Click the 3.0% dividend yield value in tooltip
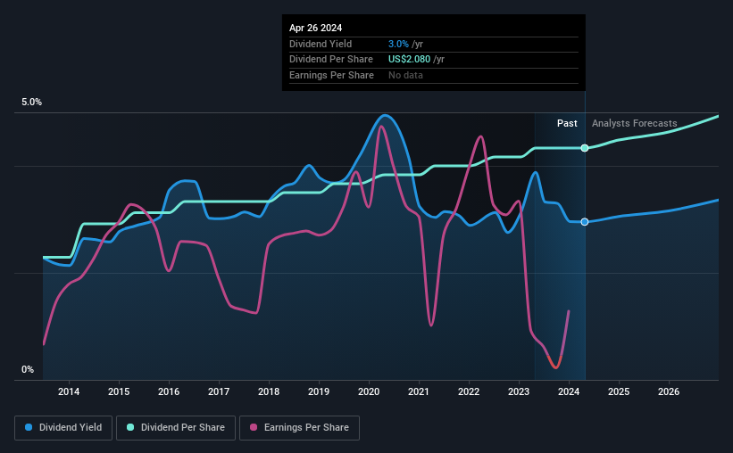This screenshot has width=733, height=453. (x=398, y=44)
